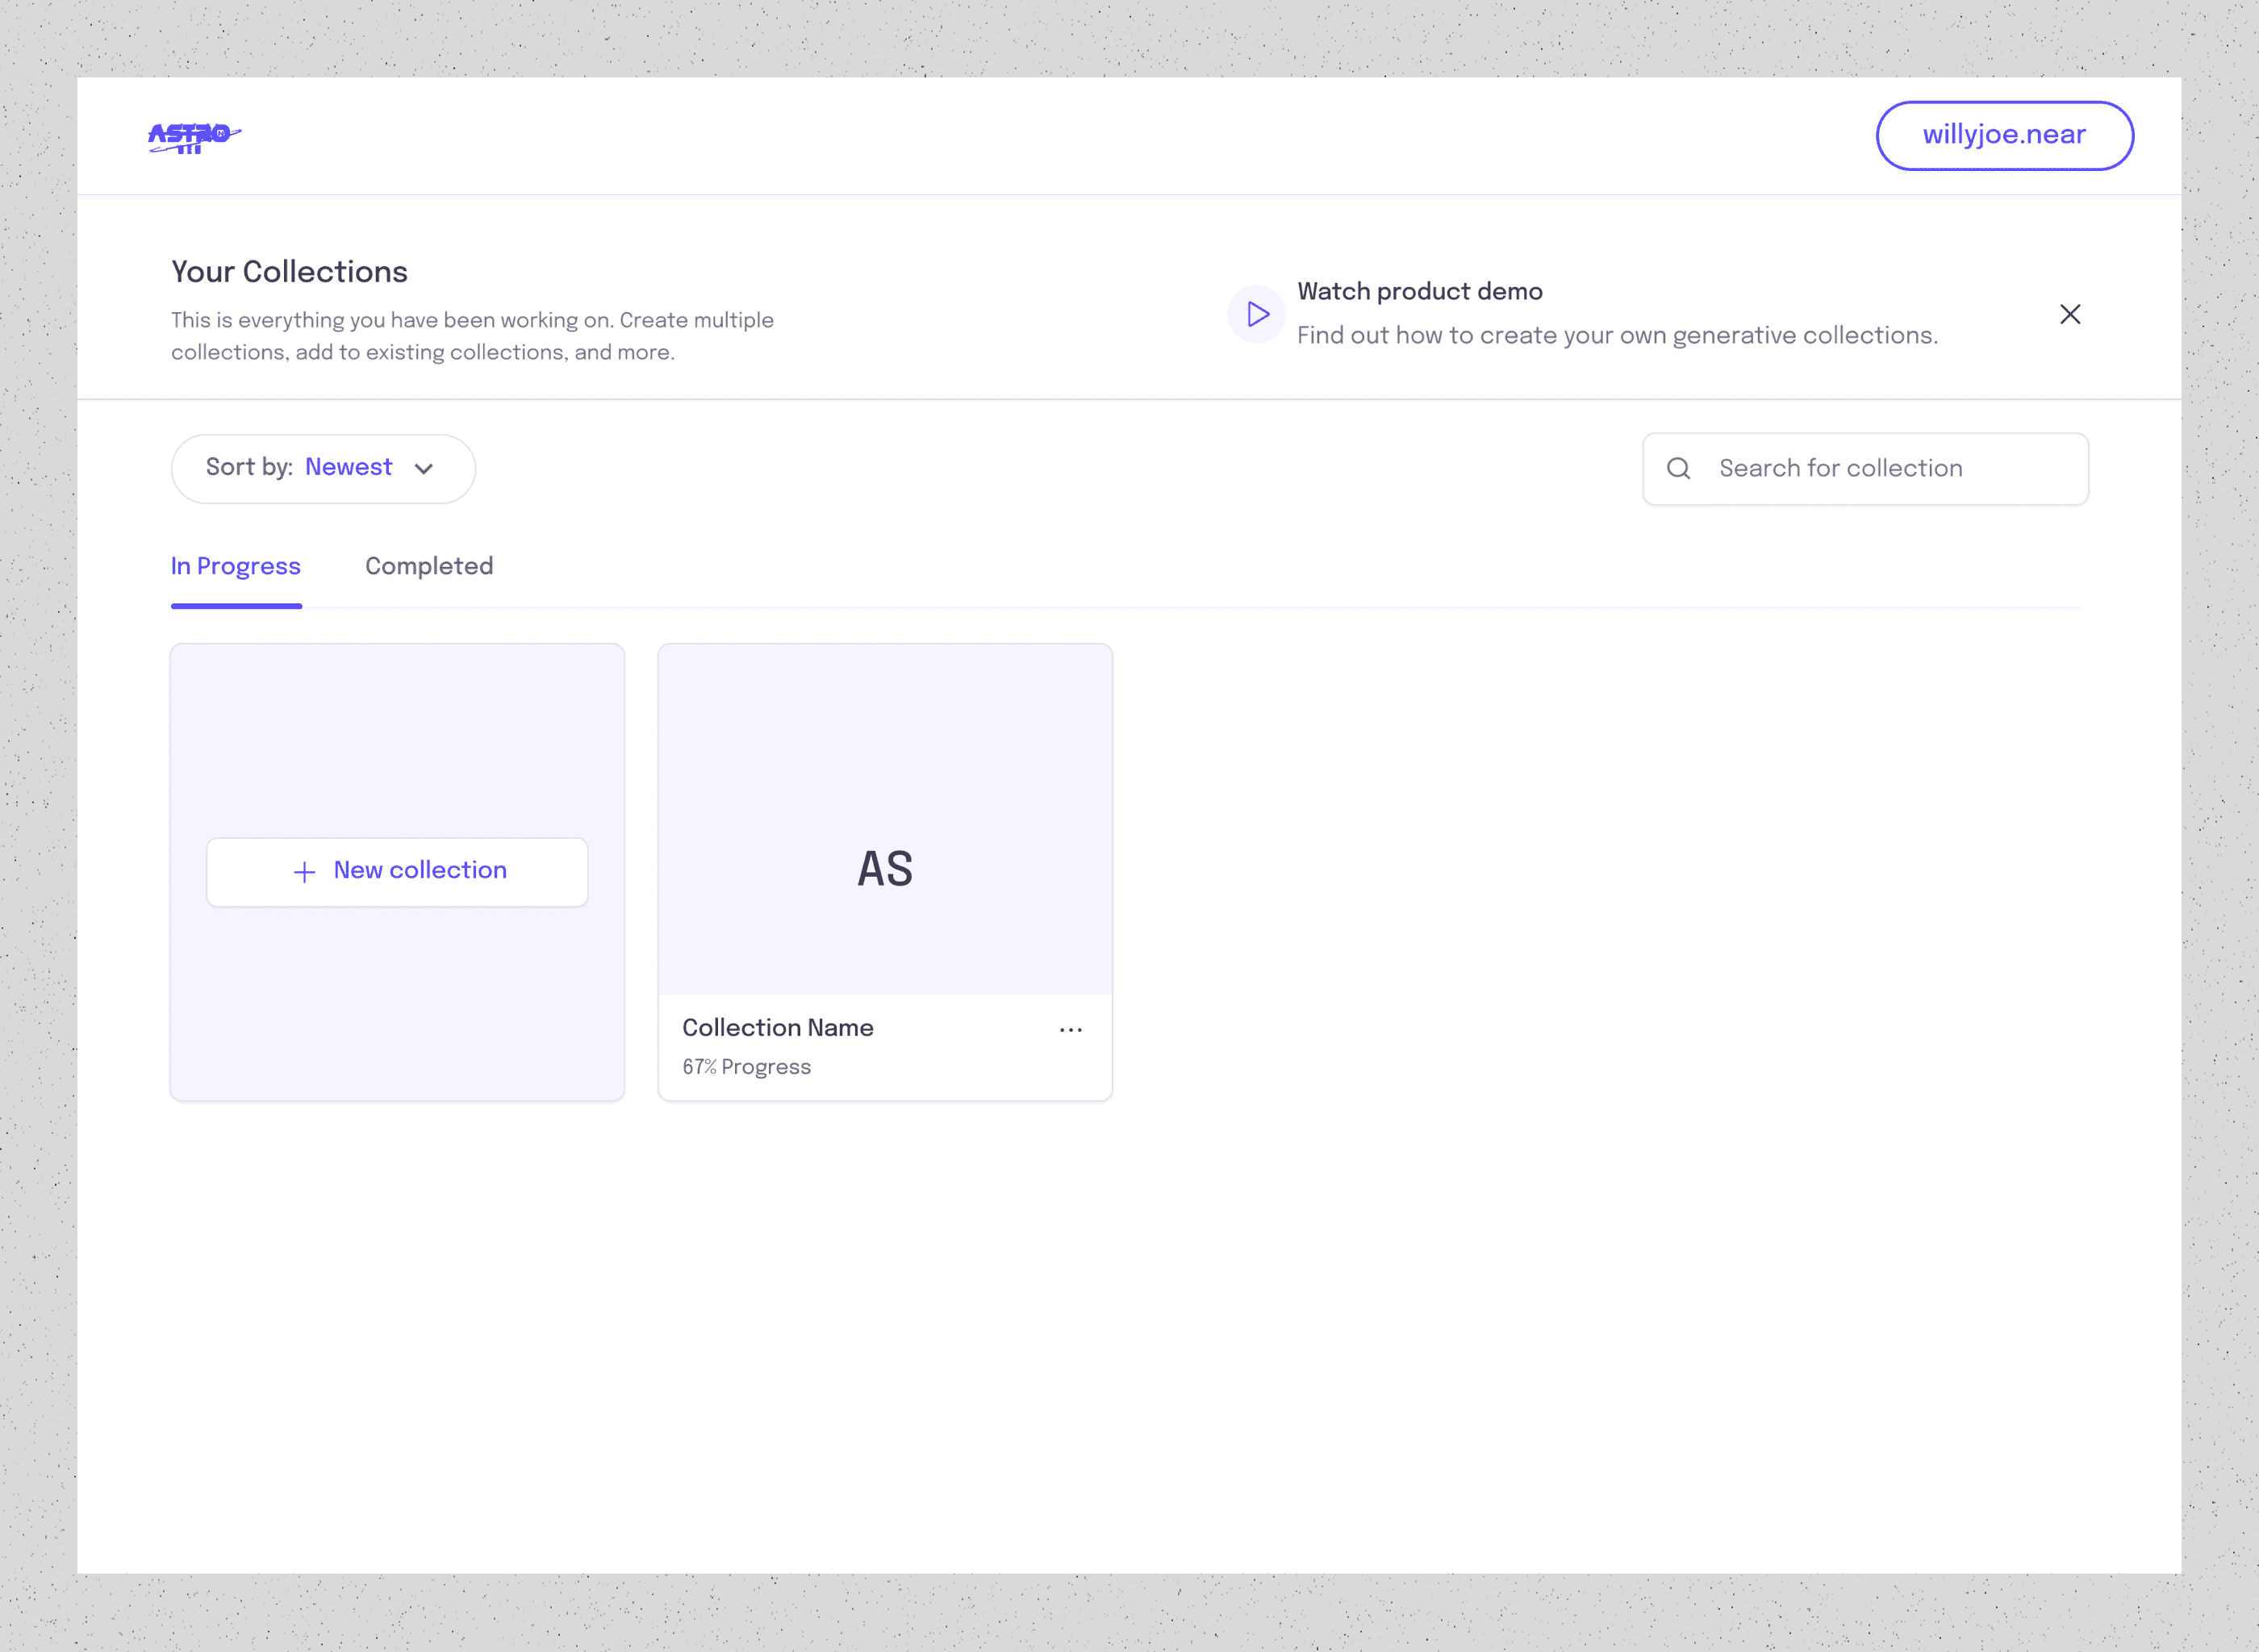Click the Newest sort value text
The image size is (2259, 1652).
pyautogui.click(x=348, y=467)
